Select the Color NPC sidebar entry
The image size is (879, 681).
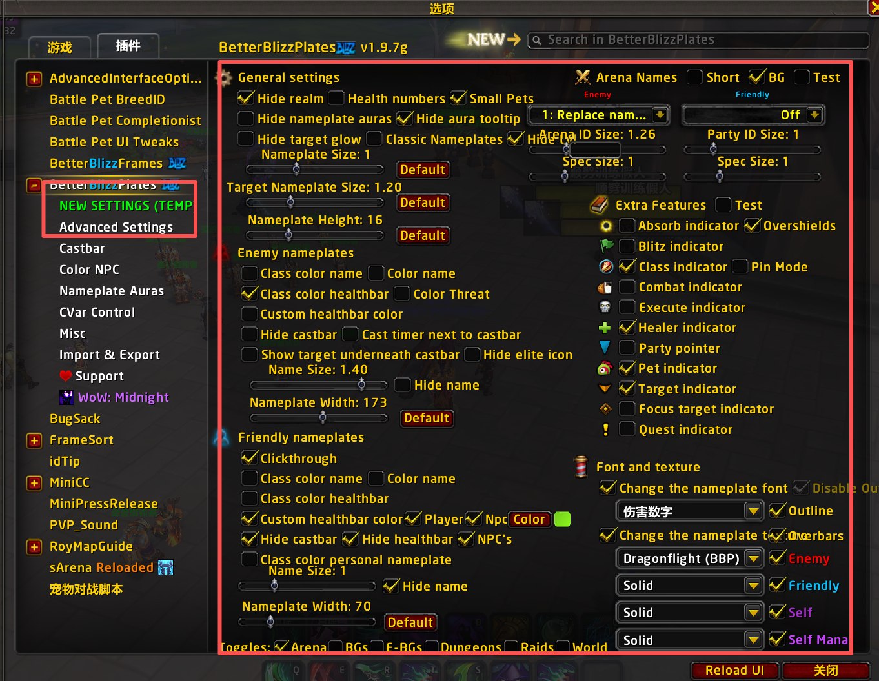[x=89, y=270]
